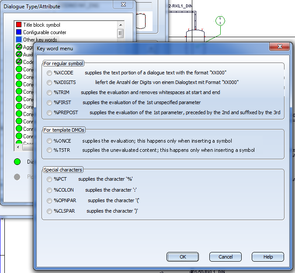Image resolution: width=295 pixels, height=273 pixels.
Task: Close the Dialogue Type/Attribute window
Action: 123,4
